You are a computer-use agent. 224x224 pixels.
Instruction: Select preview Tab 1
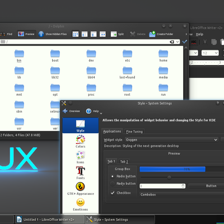pyautogui.click(x=111, y=161)
